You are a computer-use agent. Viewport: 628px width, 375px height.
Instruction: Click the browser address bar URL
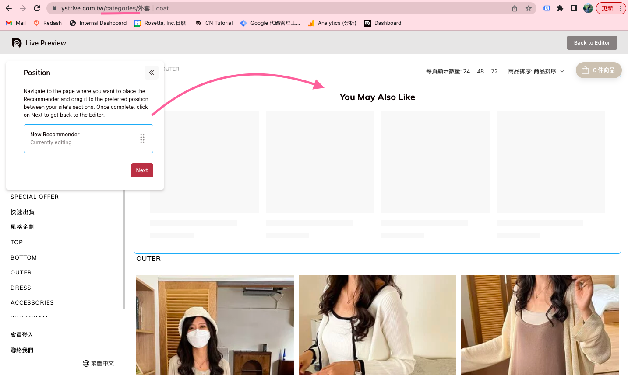click(x=115, y=8)
